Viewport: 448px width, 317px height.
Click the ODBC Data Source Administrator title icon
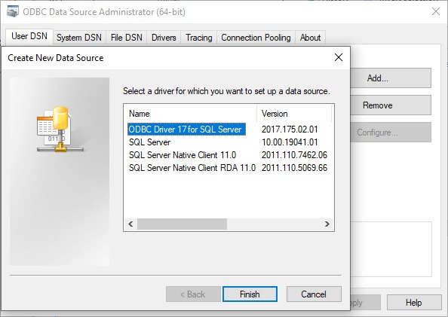(12, 12)
